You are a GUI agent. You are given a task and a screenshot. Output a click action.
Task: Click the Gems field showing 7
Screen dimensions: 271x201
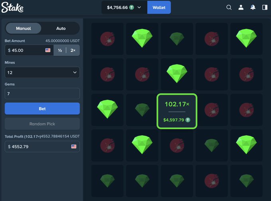(x=42, y=94)
